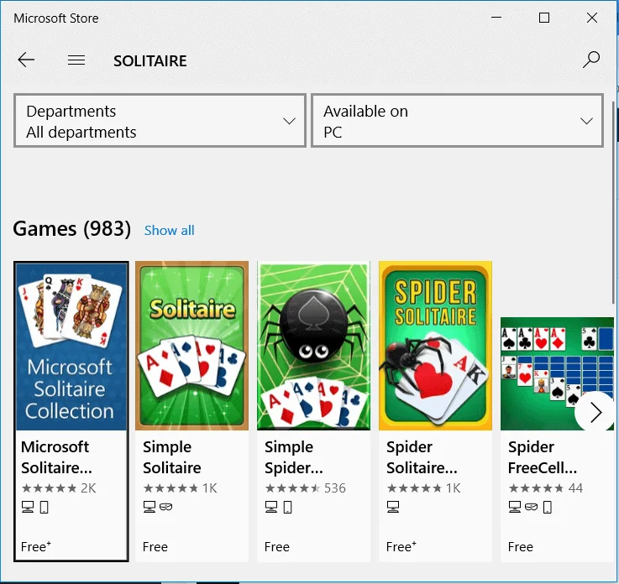
Task: Click the vertical scrollbar on the right
Action: (x=613, y=202)
